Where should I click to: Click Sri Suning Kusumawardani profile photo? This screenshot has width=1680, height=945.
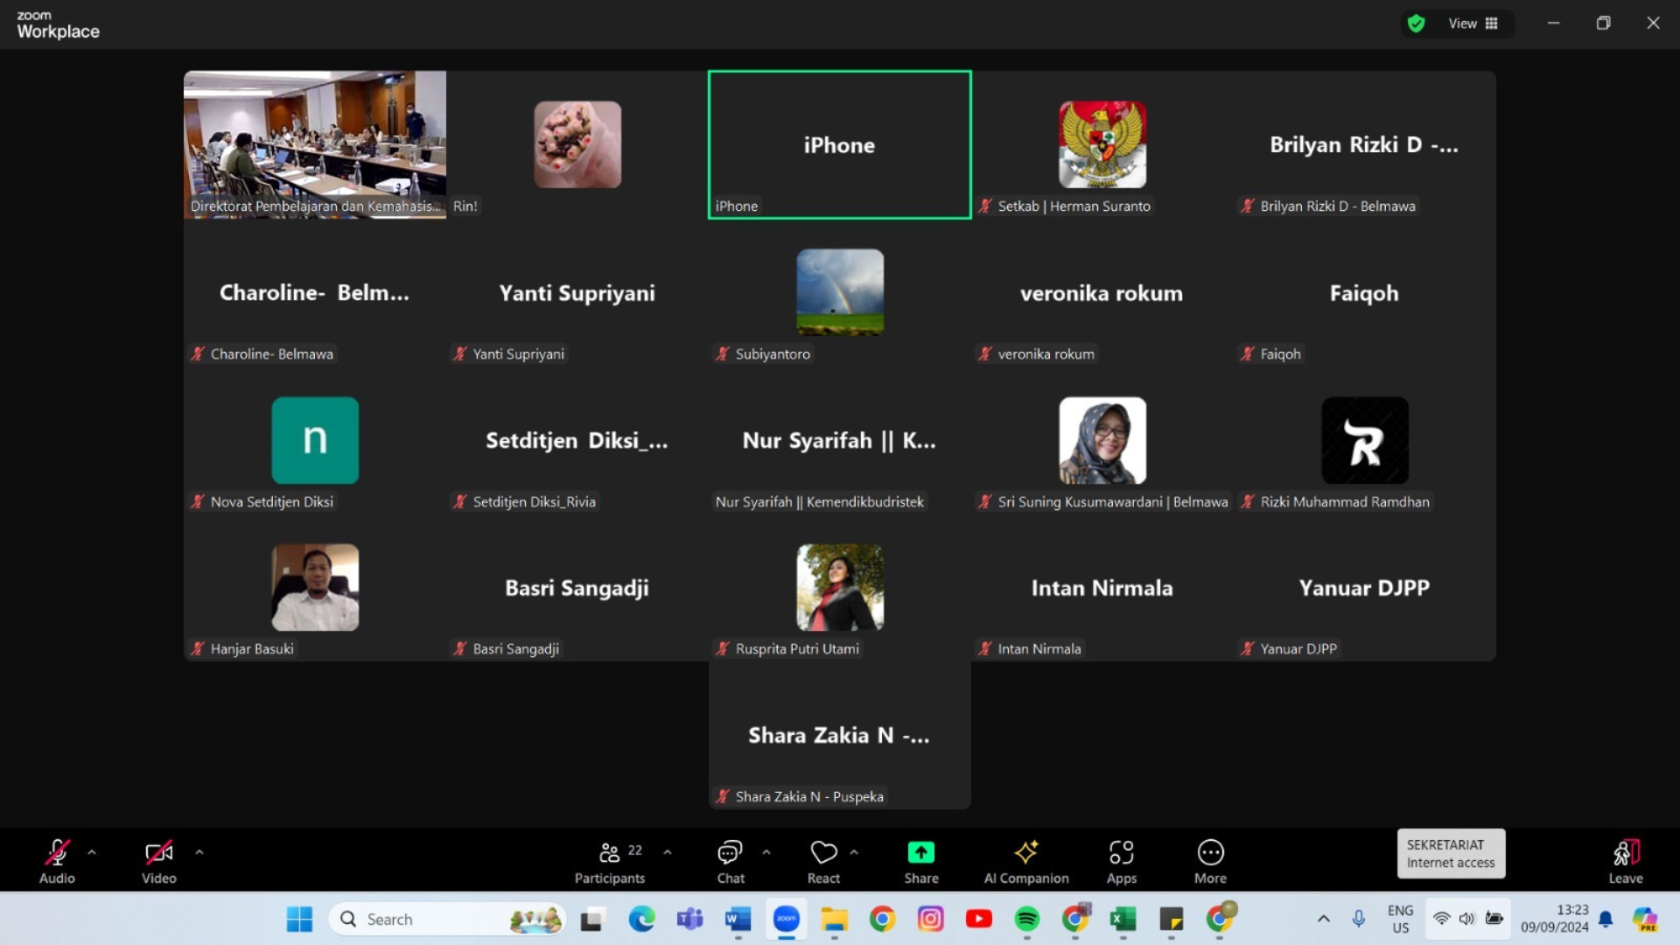pos(1102,440)
